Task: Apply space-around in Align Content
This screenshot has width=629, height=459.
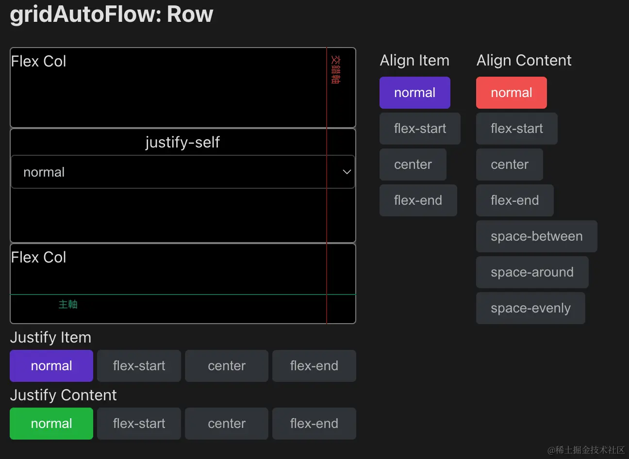Action: pyautogui.click(x=532, y=272)
